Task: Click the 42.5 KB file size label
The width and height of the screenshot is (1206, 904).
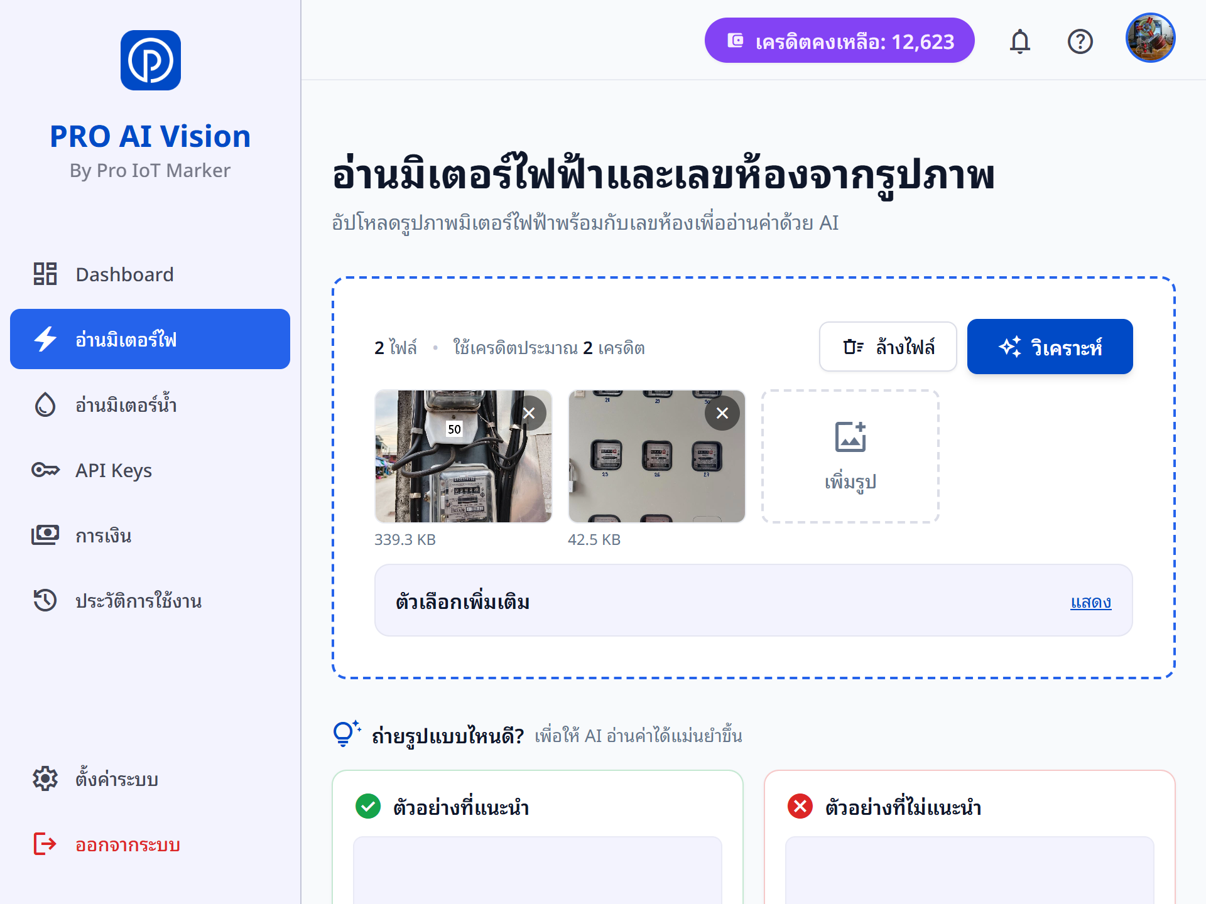Action: [594, 539]
